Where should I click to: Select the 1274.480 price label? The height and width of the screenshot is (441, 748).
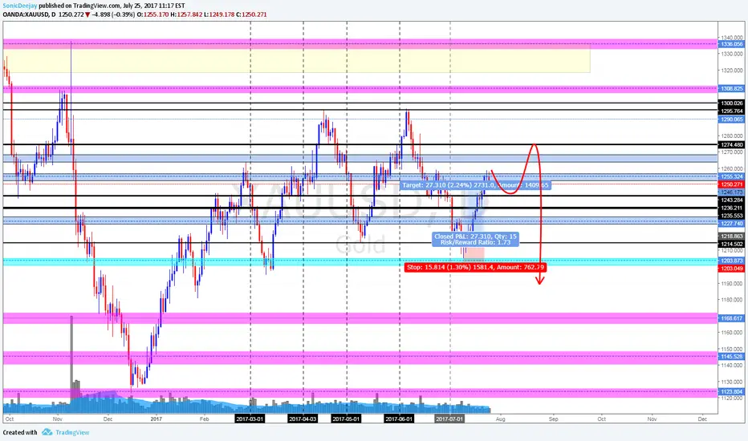[731, 145]
